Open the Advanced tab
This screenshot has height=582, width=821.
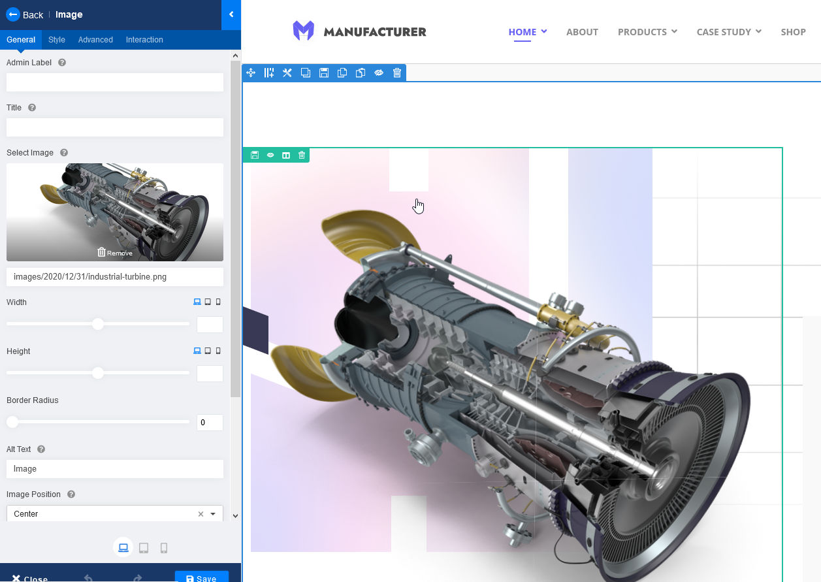tap(95, 40)
